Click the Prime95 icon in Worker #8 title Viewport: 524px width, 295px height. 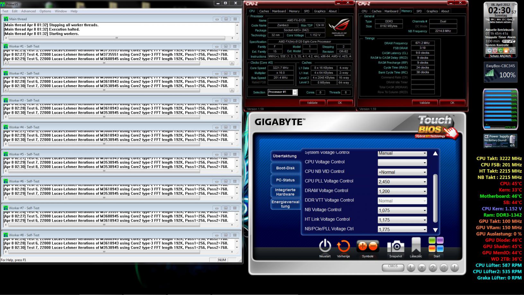click(x=6, y=235)
